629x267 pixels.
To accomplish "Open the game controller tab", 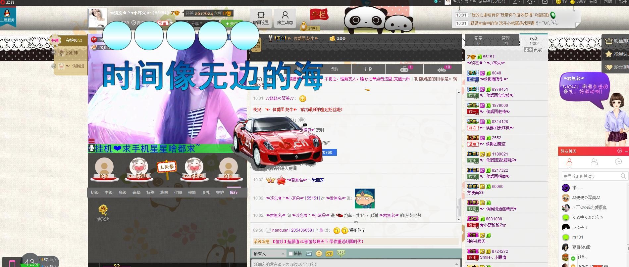I will coord(404,69).
